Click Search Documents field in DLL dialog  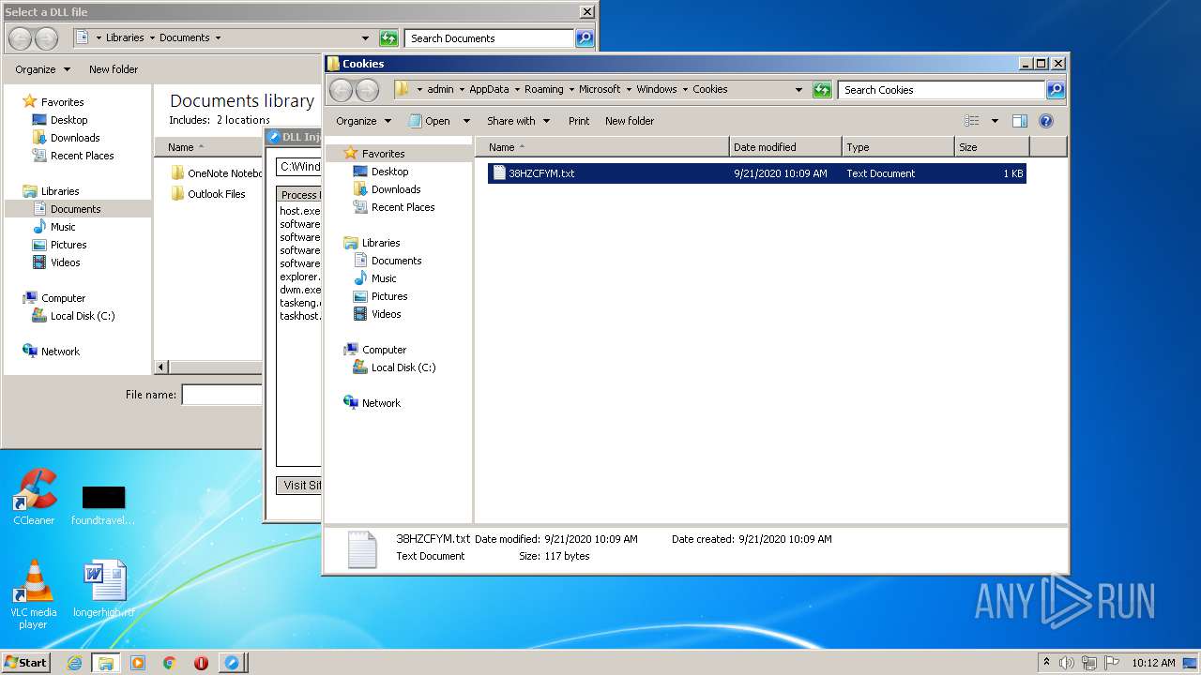point(489,38)
